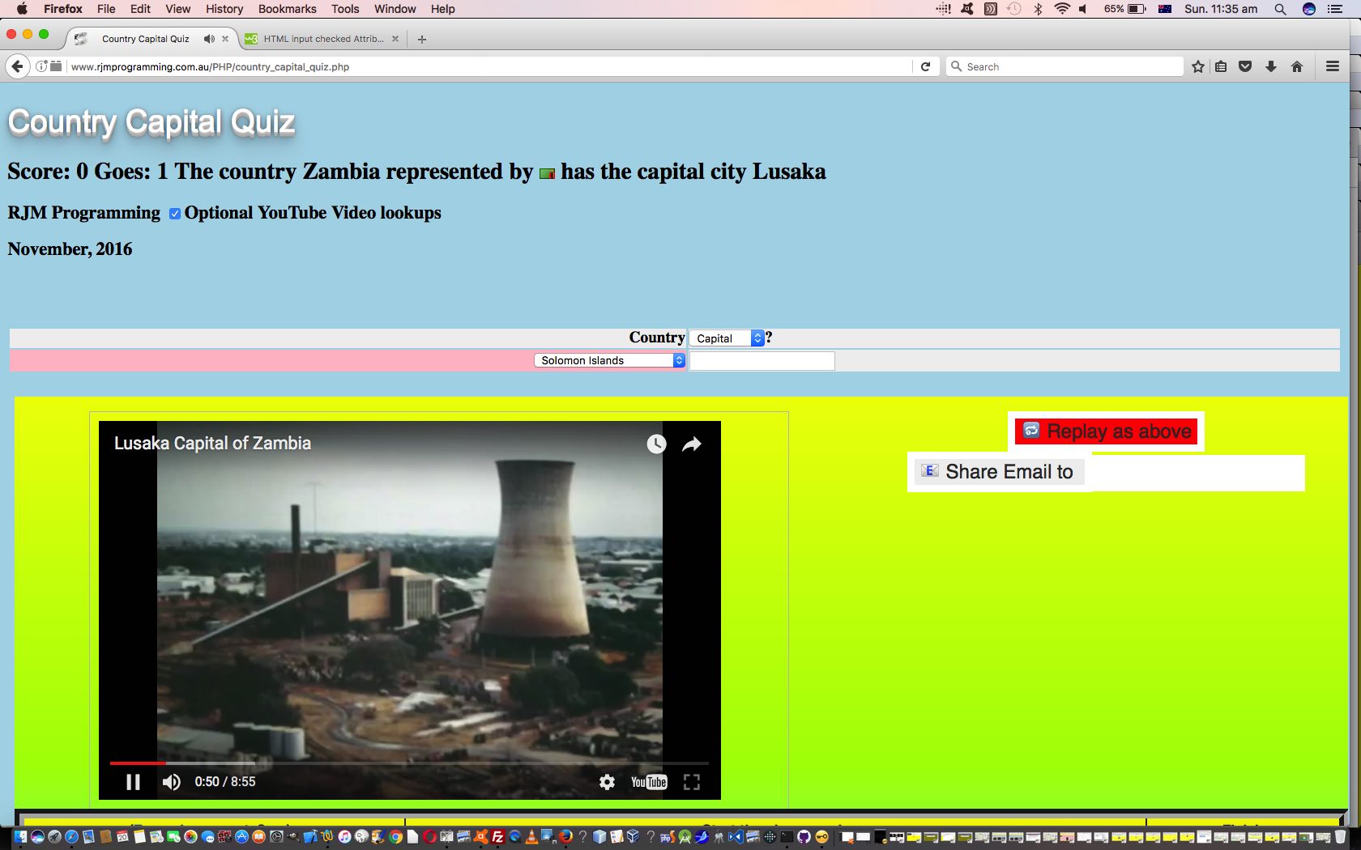Open a new tab with the plus button
This screenshot has height=850, width=1361.
point(421,39)
